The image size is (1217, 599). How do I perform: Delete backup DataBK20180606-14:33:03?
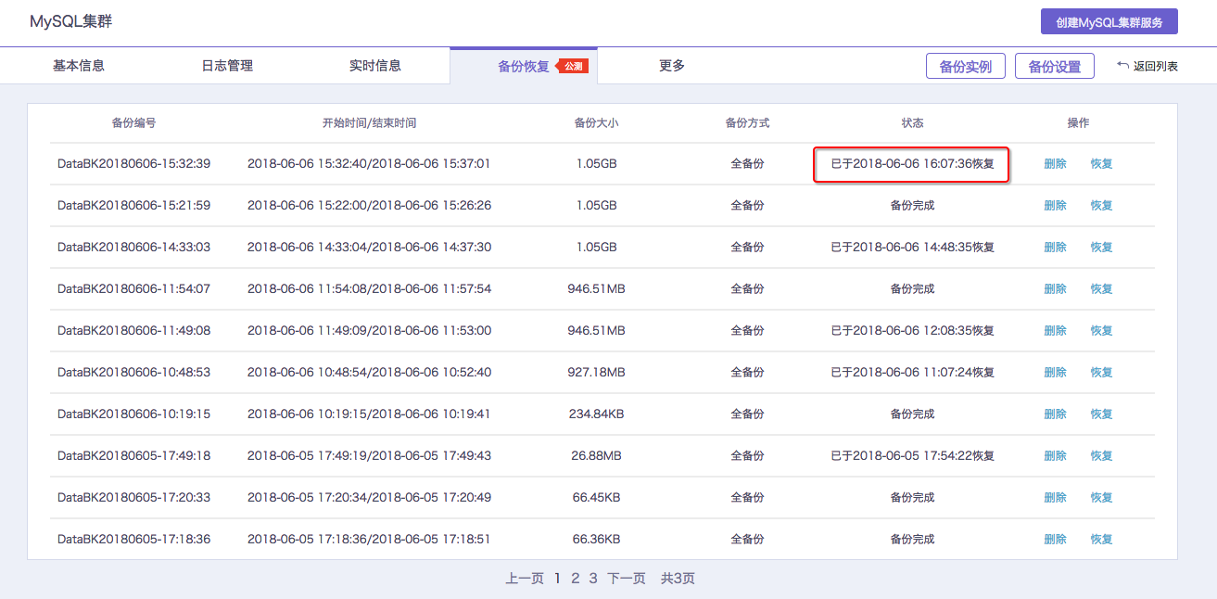coord(1055,248)
